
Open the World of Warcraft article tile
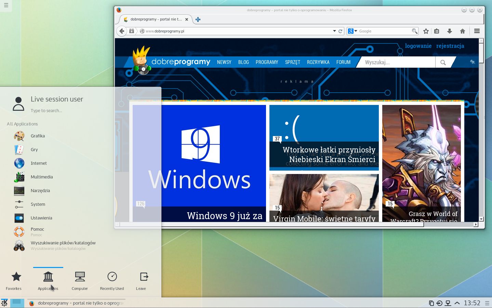pos(422,163)
